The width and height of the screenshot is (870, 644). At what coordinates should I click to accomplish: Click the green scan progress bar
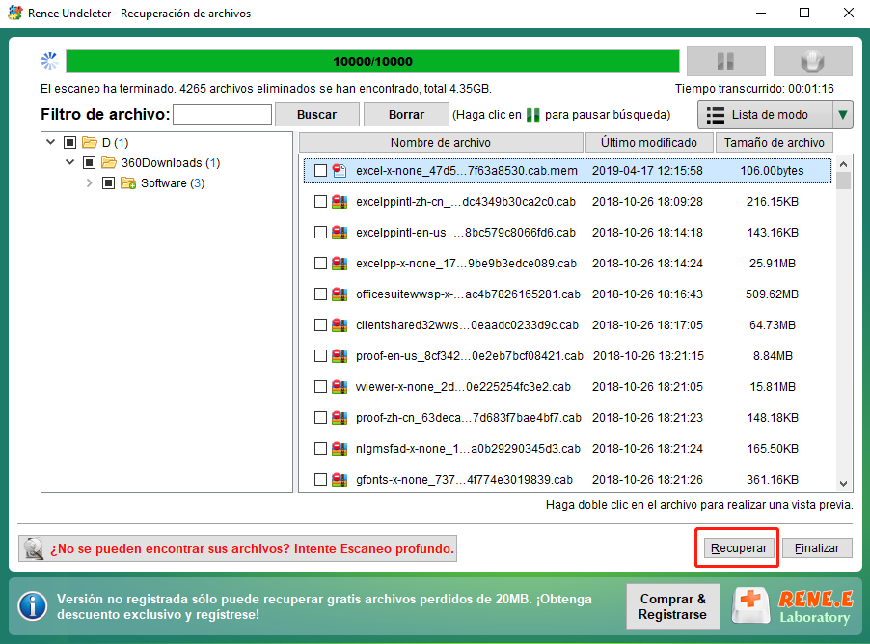pyautogui.click(x=372, y=61)
